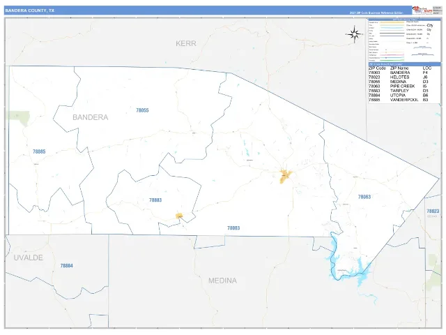Click the large orange city area of Bandera
This screenshot has width=446, height=335.
coord(285,176)
